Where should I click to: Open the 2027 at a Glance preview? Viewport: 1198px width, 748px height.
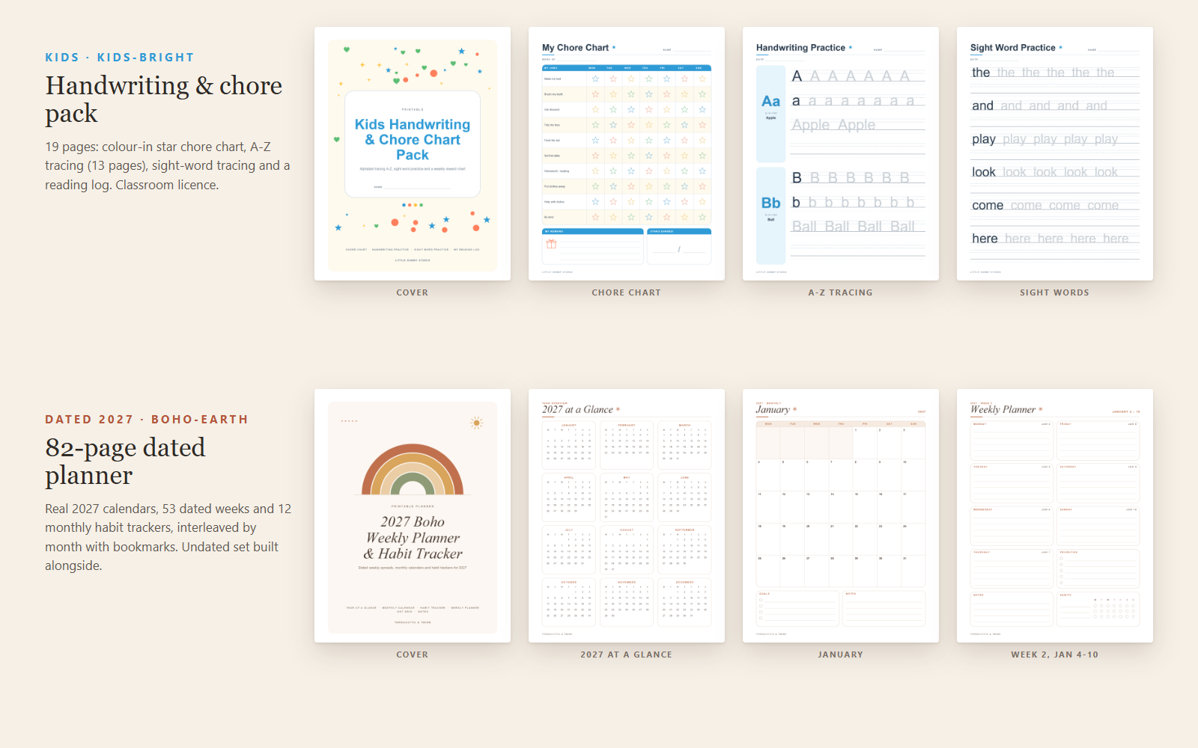point(627,516)
